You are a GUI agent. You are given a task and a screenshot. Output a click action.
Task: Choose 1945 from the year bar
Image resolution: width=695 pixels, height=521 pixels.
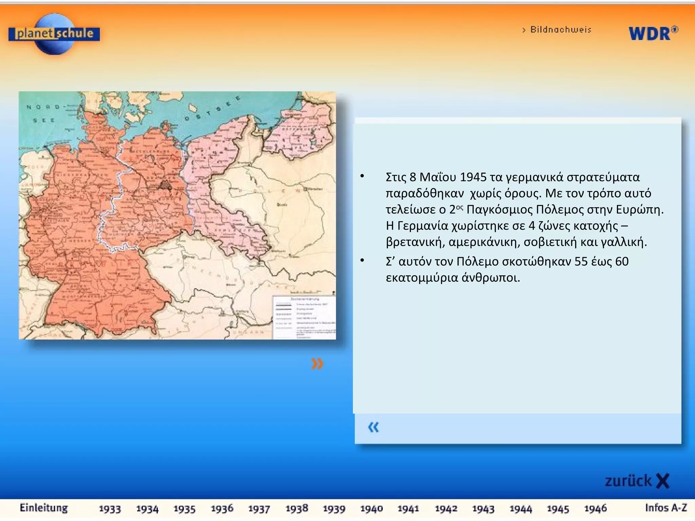tap(558, 508)
